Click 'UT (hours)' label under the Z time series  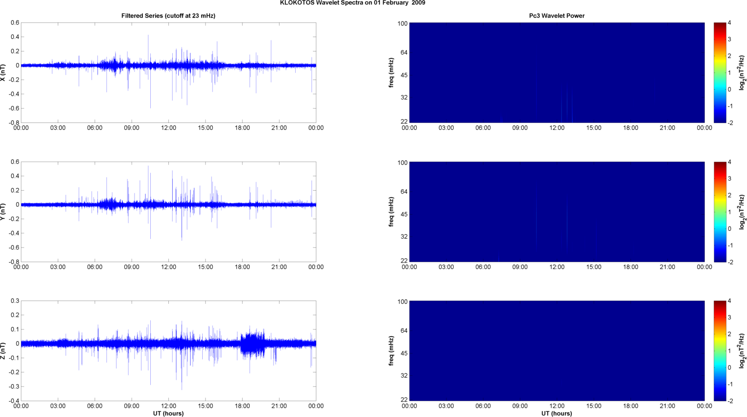tap(168, 414)
